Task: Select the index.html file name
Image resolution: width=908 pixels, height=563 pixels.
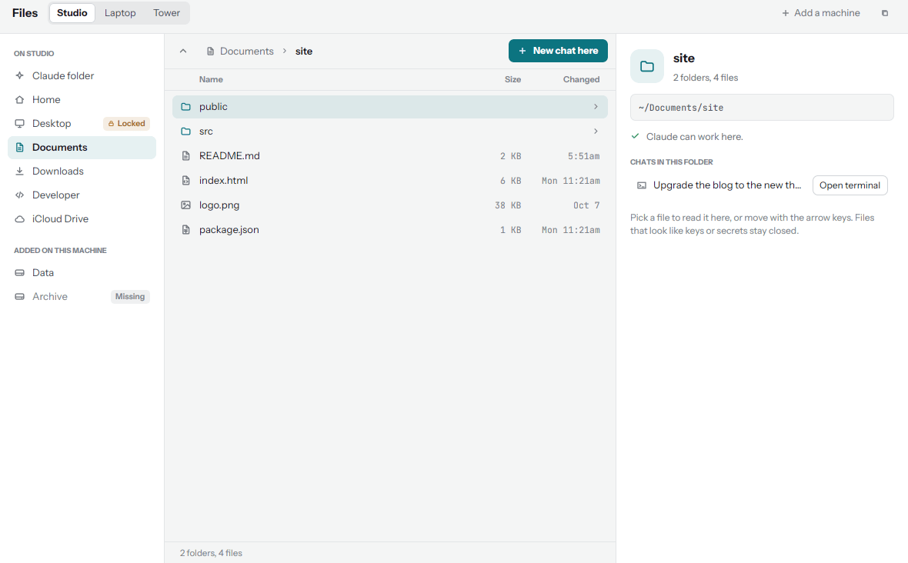Action: pos(223,181)
